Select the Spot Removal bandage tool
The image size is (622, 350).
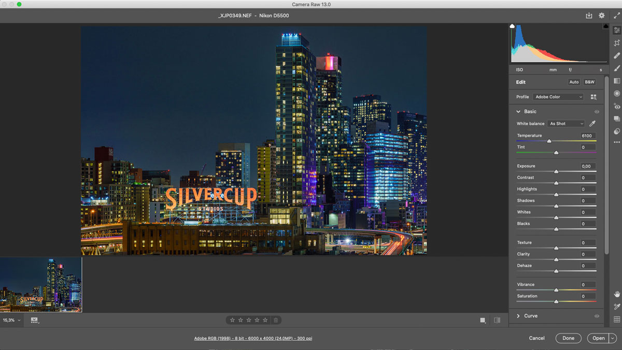[617, 55]
